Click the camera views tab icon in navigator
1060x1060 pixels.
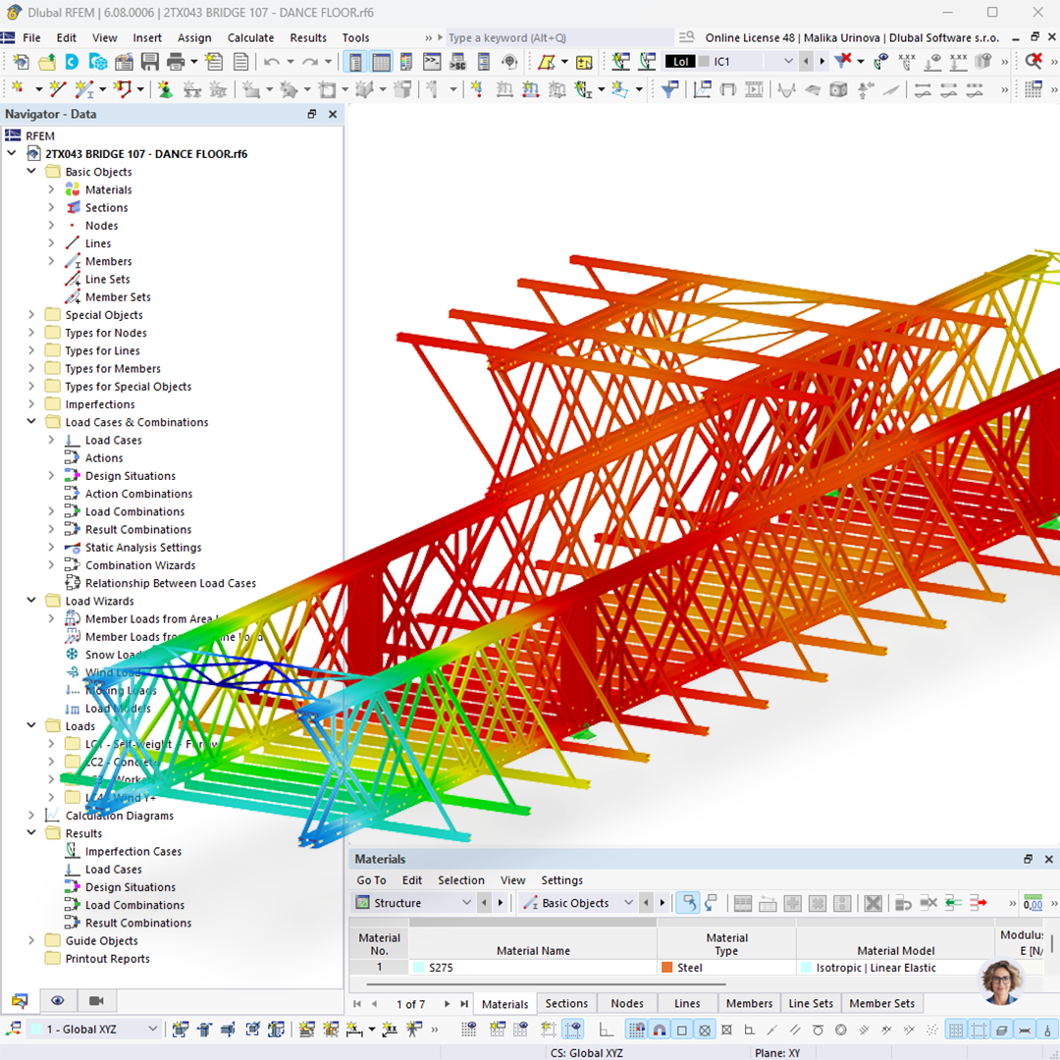pyautogui.click(x=96, y=1000)
